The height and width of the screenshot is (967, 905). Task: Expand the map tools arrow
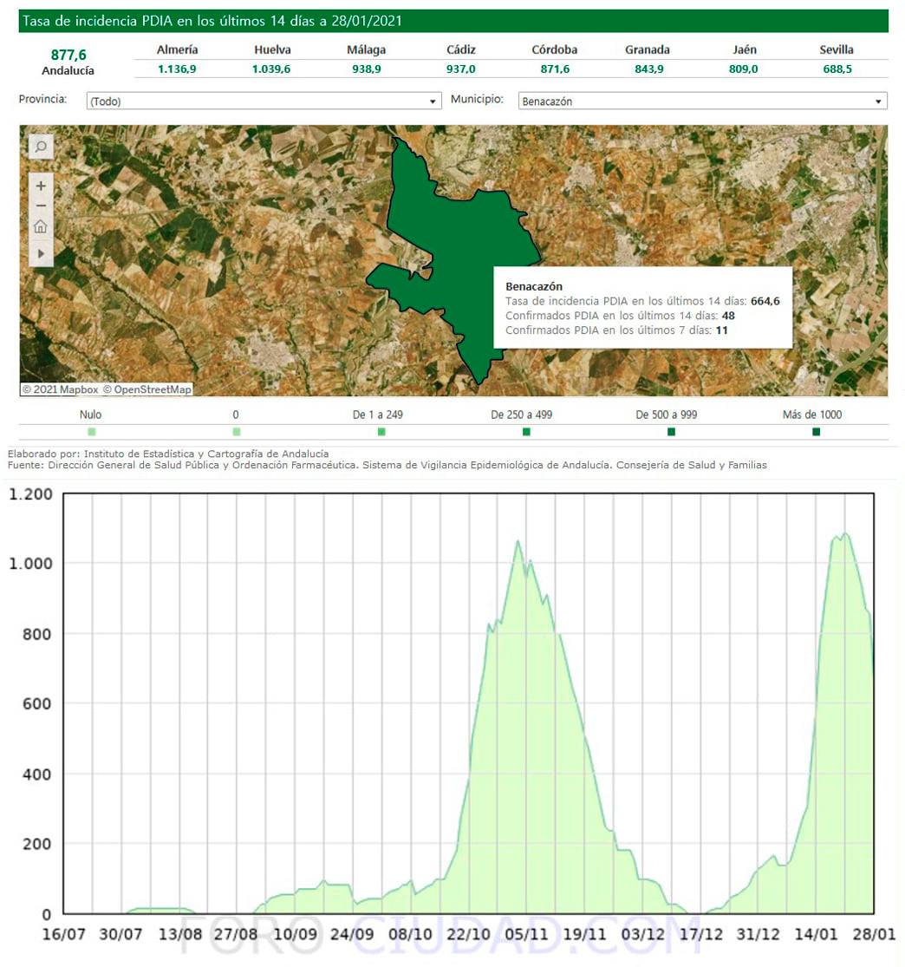(41, 253)
